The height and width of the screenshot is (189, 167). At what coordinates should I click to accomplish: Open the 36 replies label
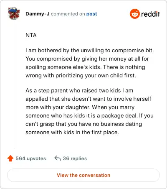point(75,158)
